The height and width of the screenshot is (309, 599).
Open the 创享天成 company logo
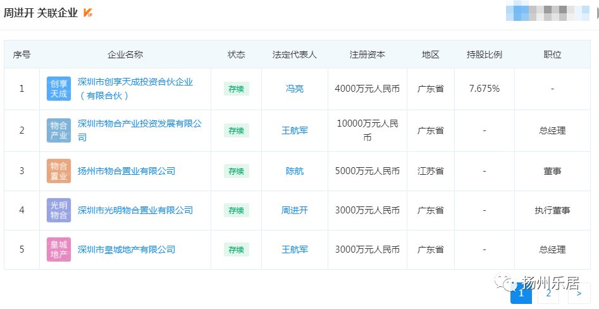59,89
